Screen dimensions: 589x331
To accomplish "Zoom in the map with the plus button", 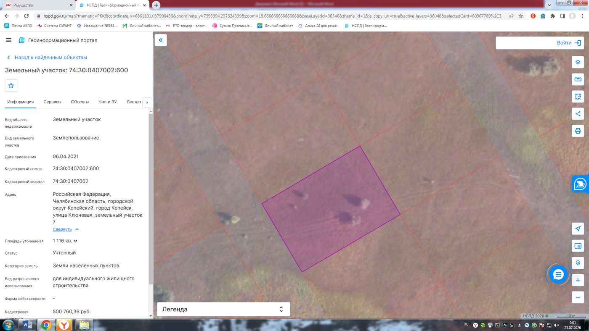I will (x=578, y=280).
